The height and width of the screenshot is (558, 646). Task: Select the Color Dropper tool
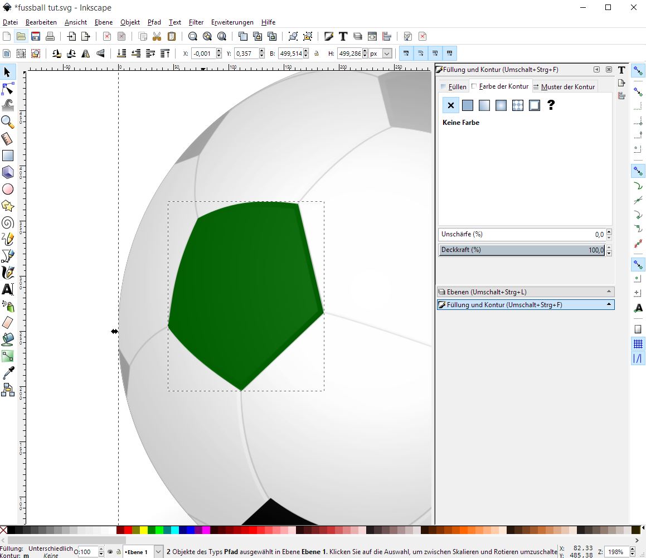click(8, 372)
